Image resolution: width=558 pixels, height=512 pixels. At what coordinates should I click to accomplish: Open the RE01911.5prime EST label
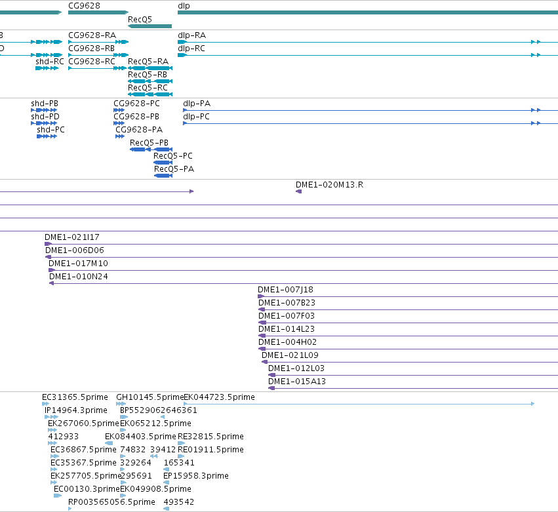point(210,450)
